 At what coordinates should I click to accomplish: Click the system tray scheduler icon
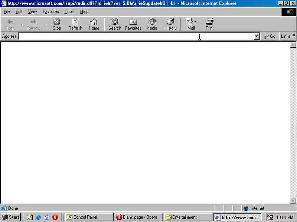[x=270, y=217]
